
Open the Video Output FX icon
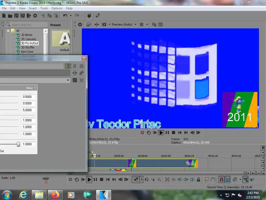click(97, 24)
